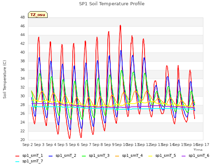Click the 44 y-axis tick label
The width and height of the screenshot is (224, 168).
[x=22, y=35]
